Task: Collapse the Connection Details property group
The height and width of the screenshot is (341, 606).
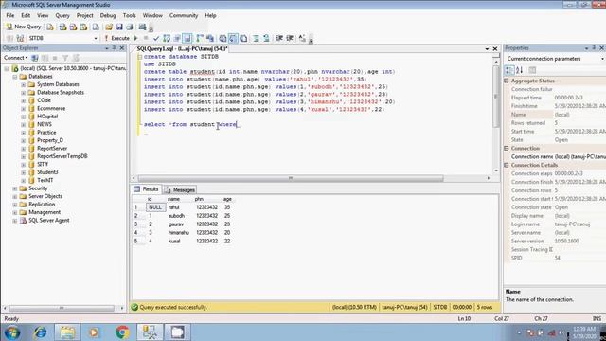Action: coord(507,165)
